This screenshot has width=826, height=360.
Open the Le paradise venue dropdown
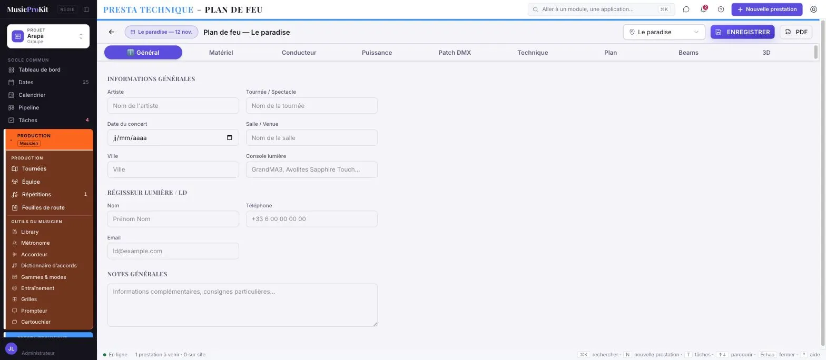pyautogui.click(x=664, y=32)
